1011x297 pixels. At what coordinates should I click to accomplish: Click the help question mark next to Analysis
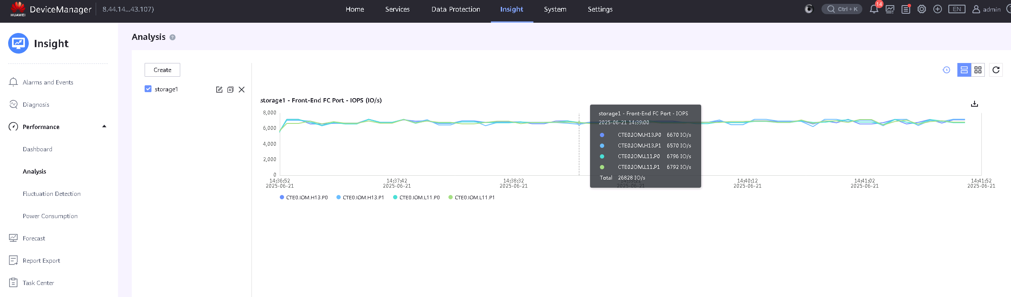(x=173, y=37)
